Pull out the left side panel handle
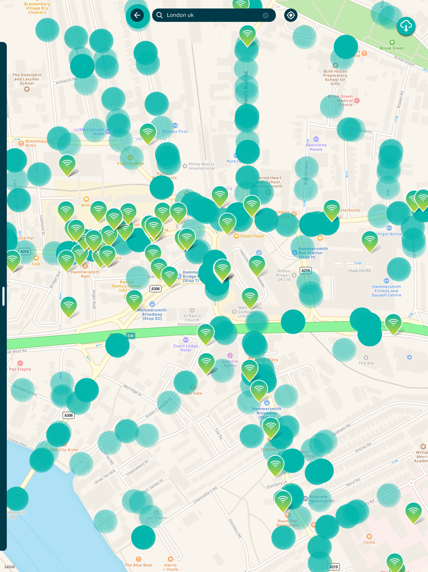428x572 pixels. tap(3, 296)
